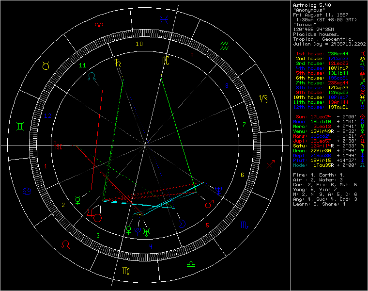
Task: Select the red Jupiter glyph in chart
Action: tap(90, 212)
